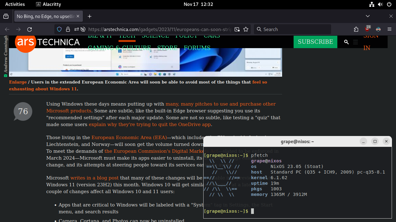The height and width of the screenshot is (222, 396).
Task: Maximize the Alacritty terminal window
Action: [x=375, y=141]
